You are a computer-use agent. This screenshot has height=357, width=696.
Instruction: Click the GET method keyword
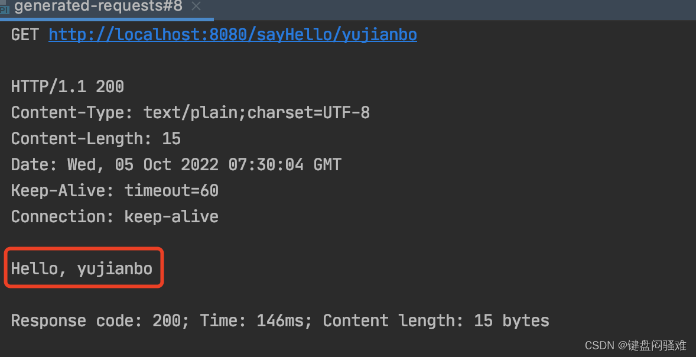(x=25, y=35)
